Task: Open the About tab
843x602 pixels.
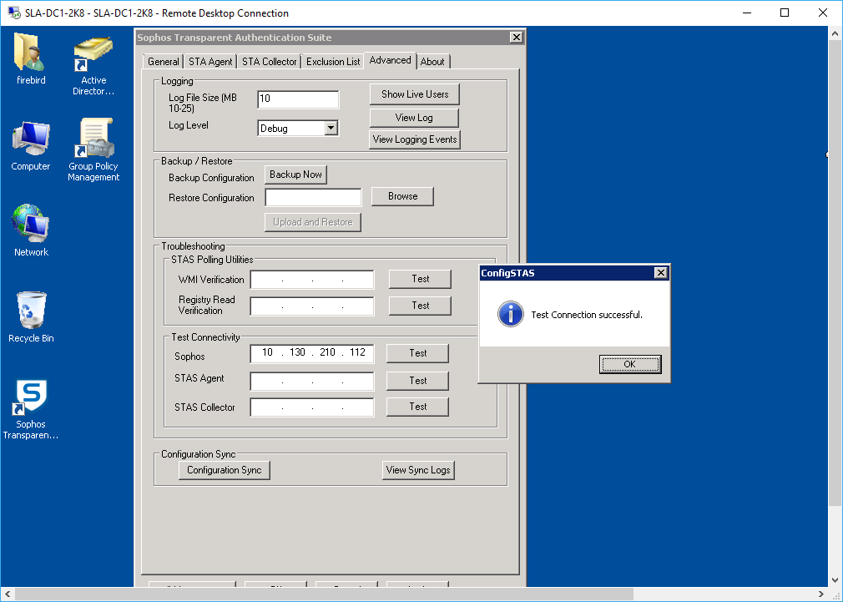Action: (x=432, y=61)
